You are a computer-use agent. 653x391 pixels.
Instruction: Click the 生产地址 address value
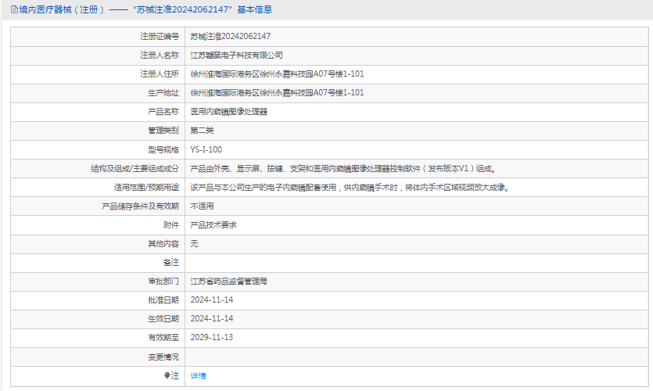click(x=277, y=93)
